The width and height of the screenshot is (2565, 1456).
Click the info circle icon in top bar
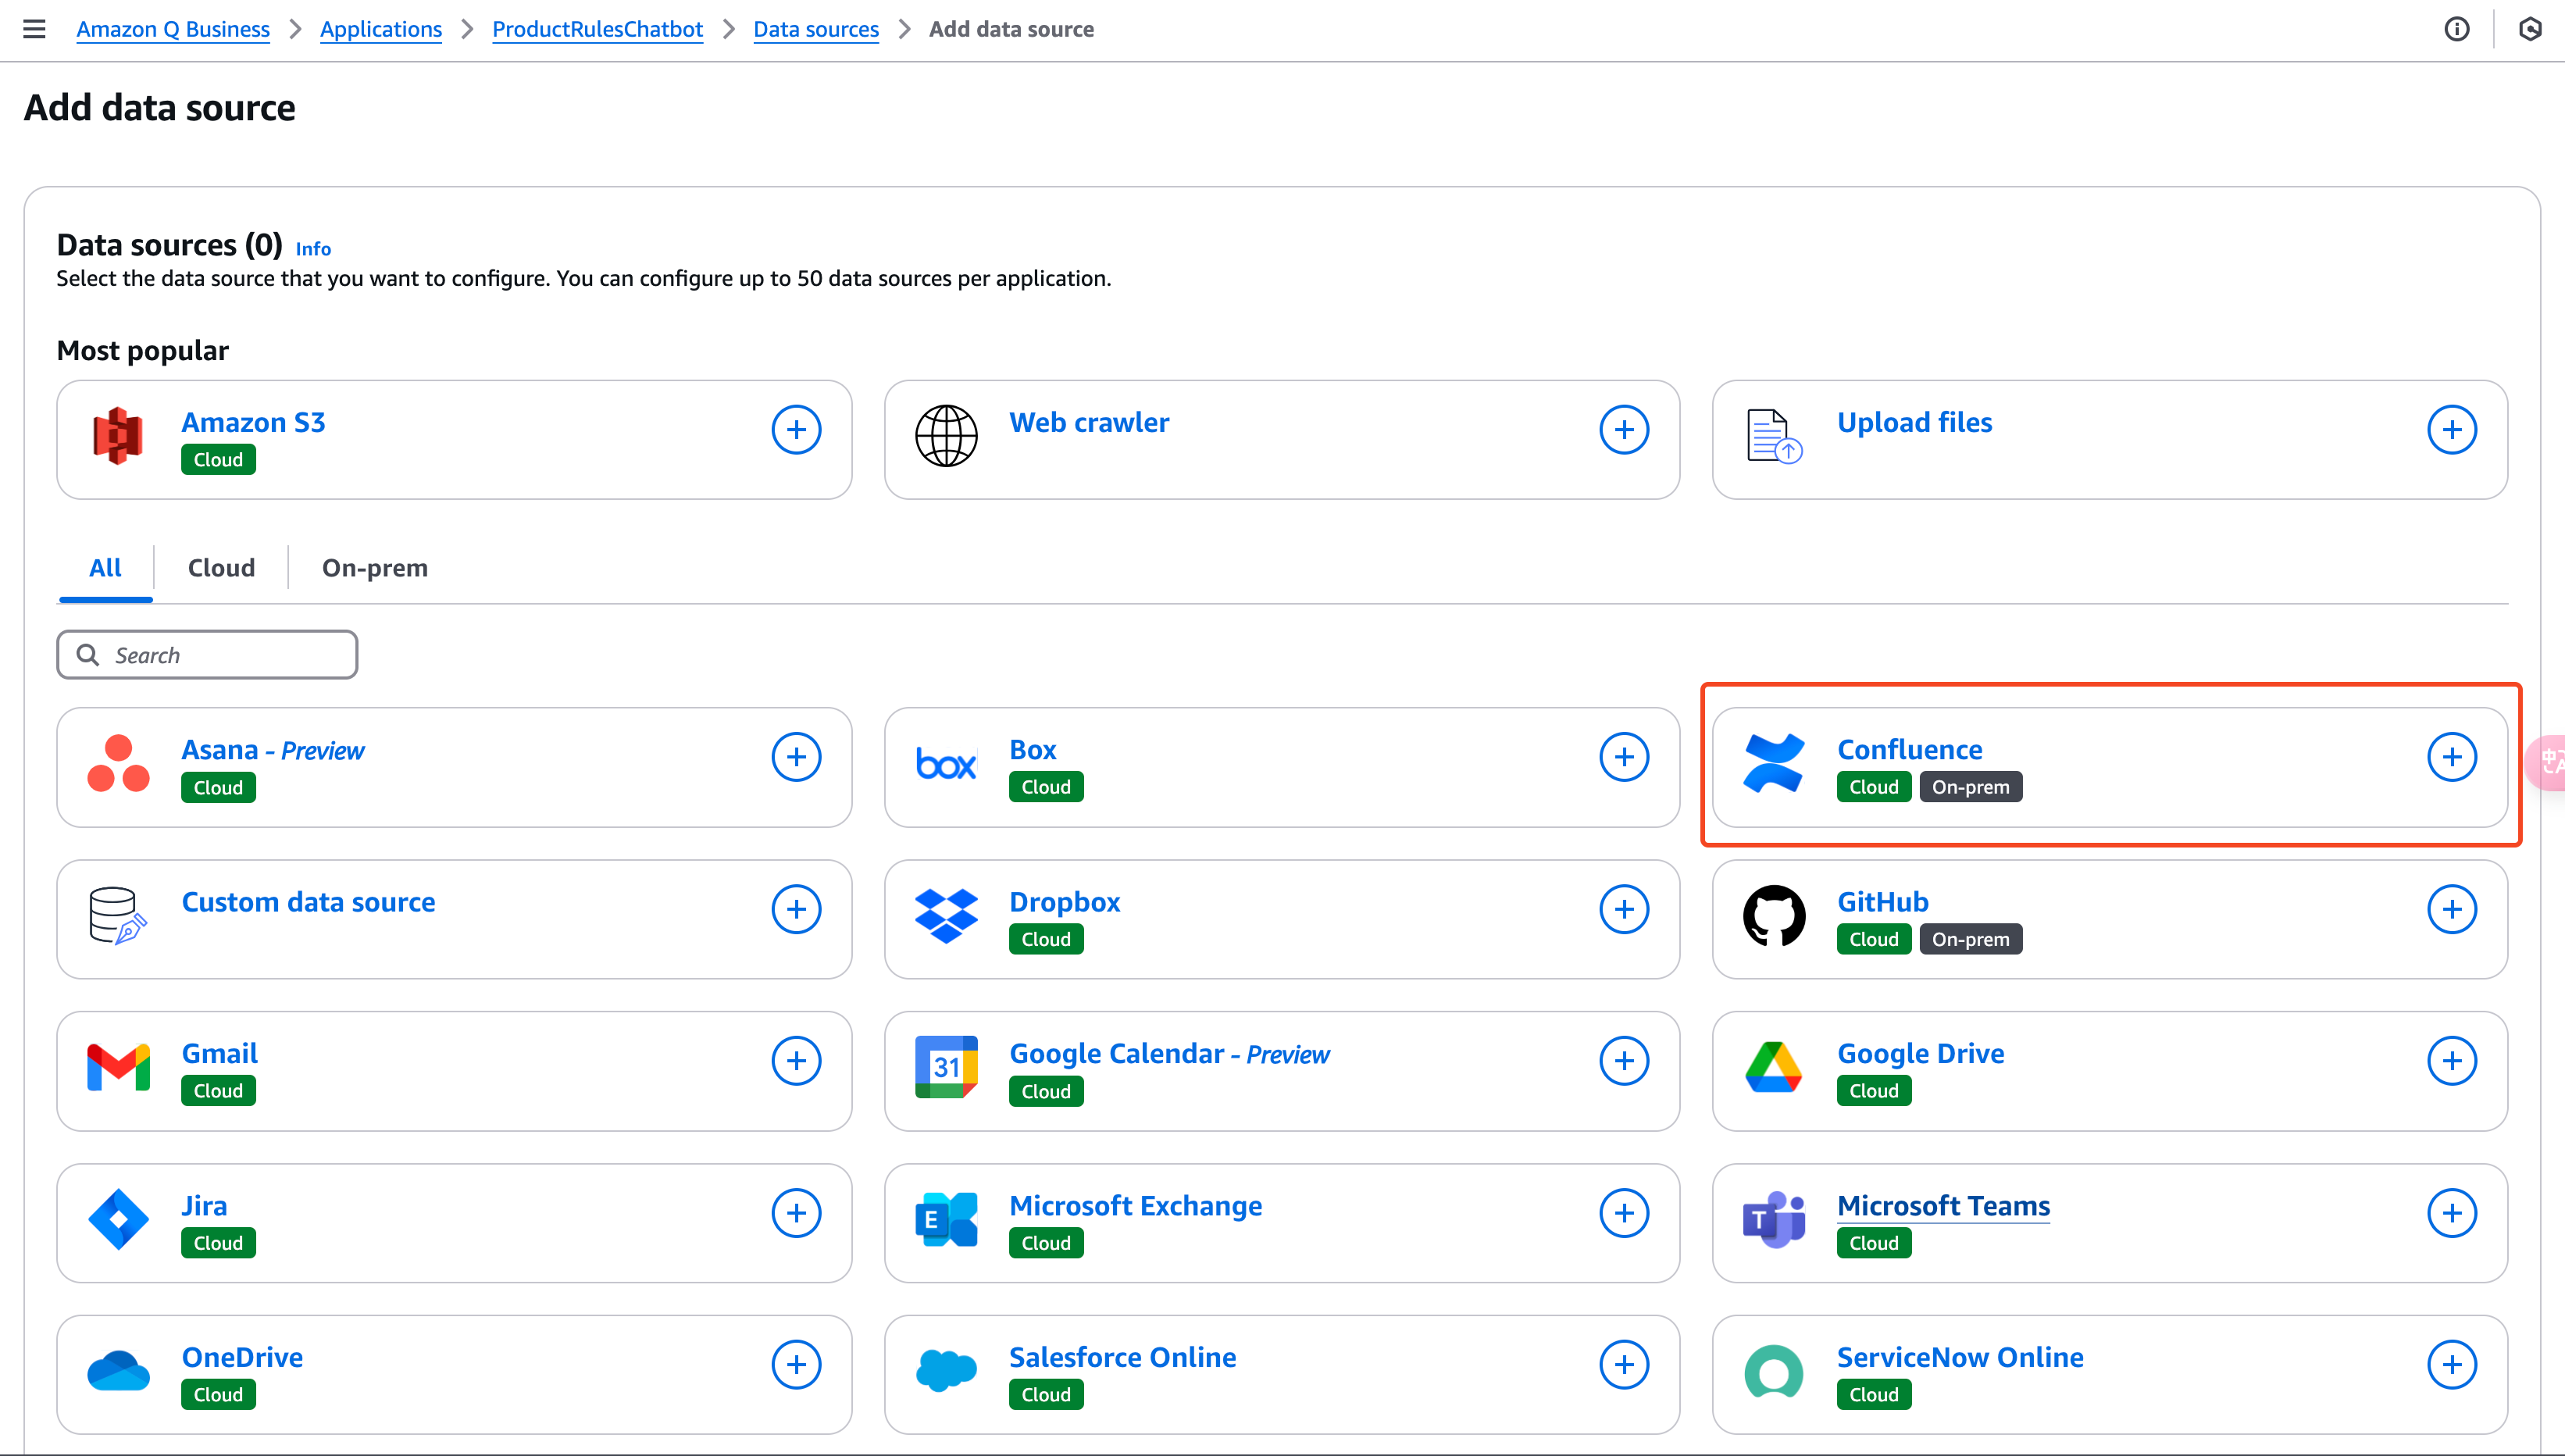2456,29
